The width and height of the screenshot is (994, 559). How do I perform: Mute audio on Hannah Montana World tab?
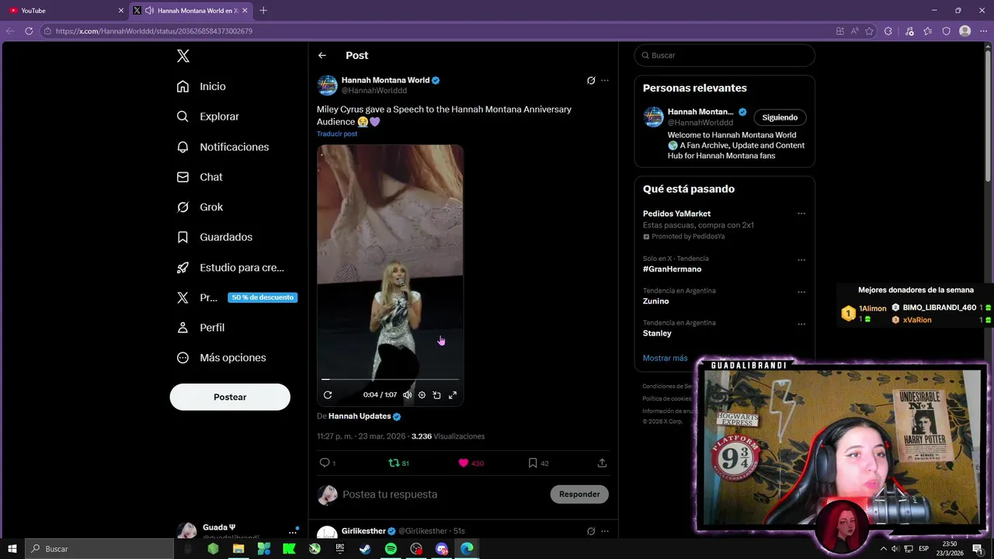(148, 10)
